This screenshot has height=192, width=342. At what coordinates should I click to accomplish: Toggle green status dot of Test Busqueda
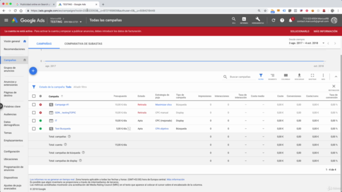[41, 129]
